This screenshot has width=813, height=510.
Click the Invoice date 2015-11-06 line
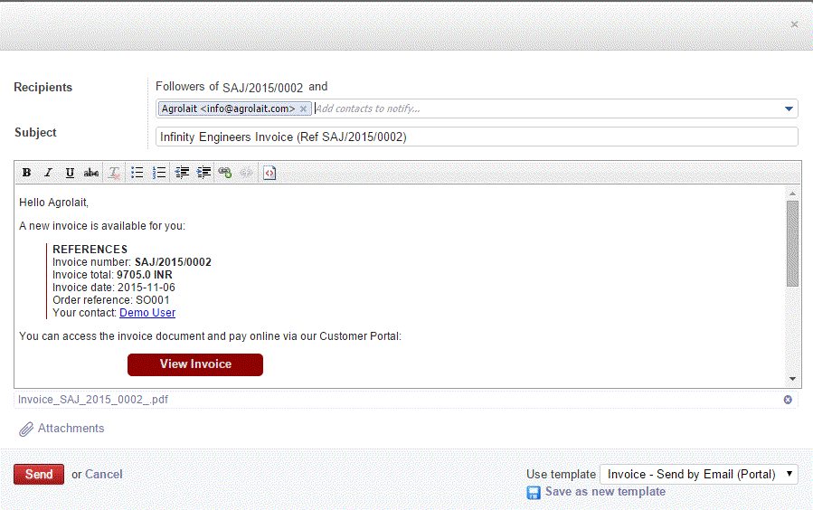click(x=114, y=288)
